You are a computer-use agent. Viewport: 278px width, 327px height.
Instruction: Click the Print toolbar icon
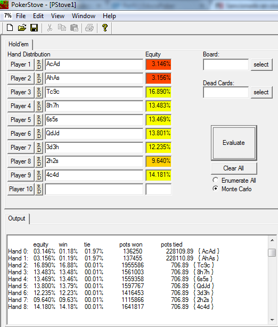click(x=89, y=28)
